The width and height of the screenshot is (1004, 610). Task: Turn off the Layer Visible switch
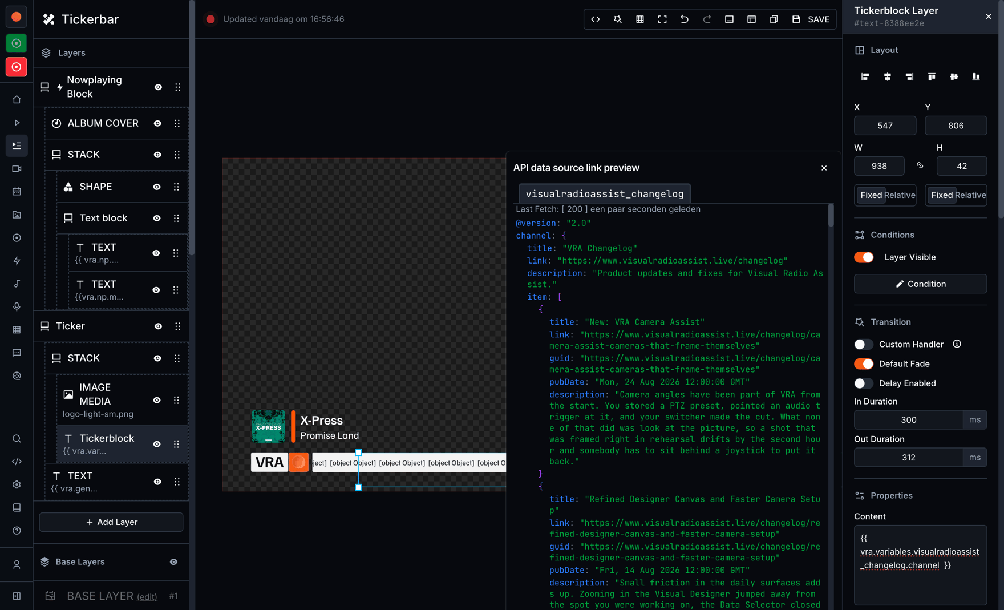point(864,257)
